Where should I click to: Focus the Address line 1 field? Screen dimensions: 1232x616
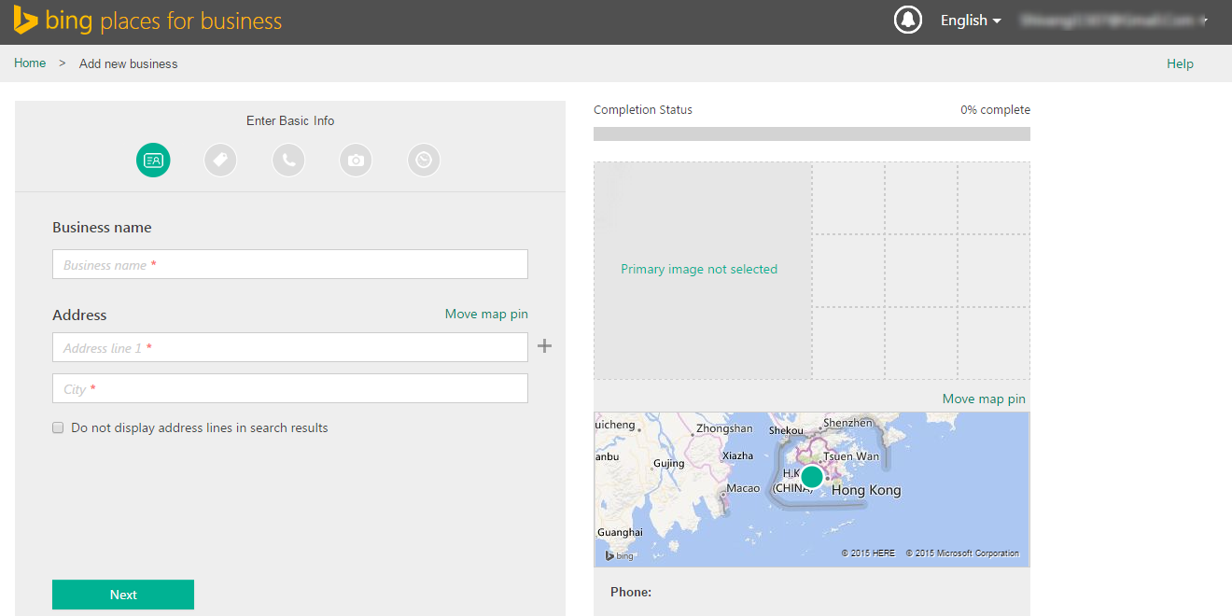coord(290,347)
